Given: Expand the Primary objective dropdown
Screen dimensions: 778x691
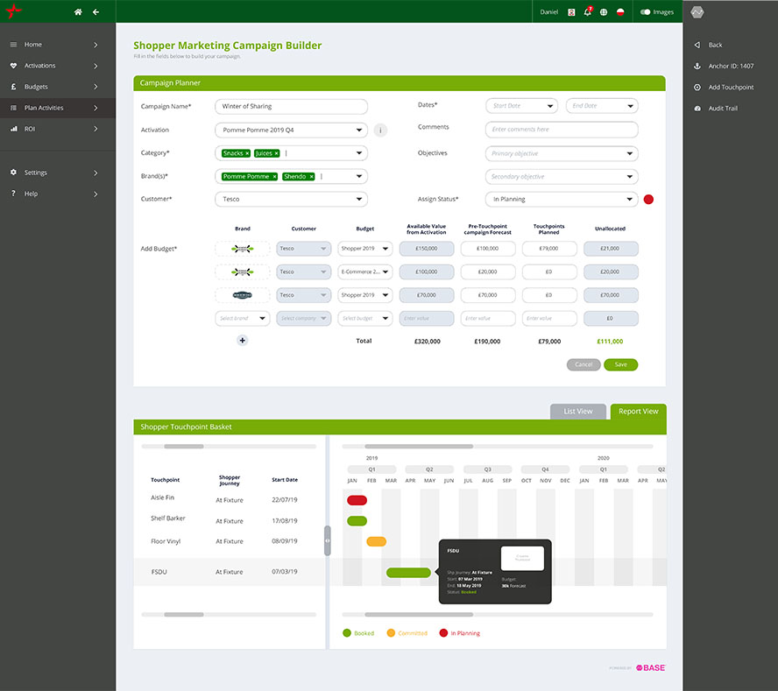Looking at the screenshot, I should 561,153.
